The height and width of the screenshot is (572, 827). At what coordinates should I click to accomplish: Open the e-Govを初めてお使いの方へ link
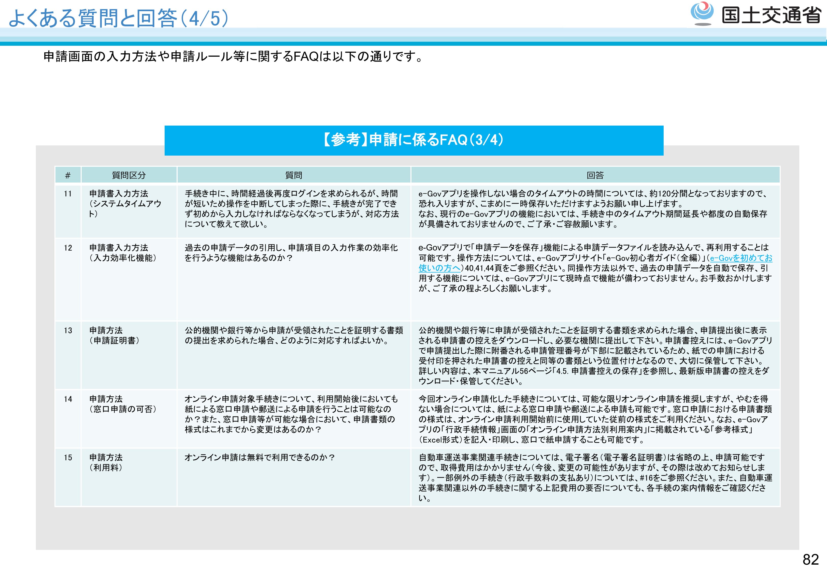pos(740,258)
